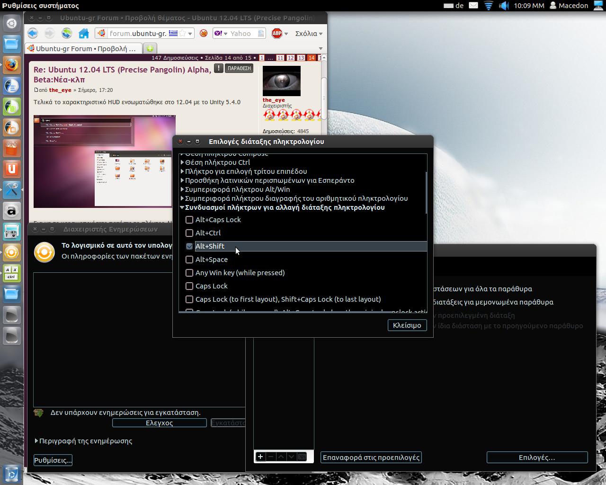Open the screenshot tool launcher icon
Screen dimensions: 606x485
(11, 232)
